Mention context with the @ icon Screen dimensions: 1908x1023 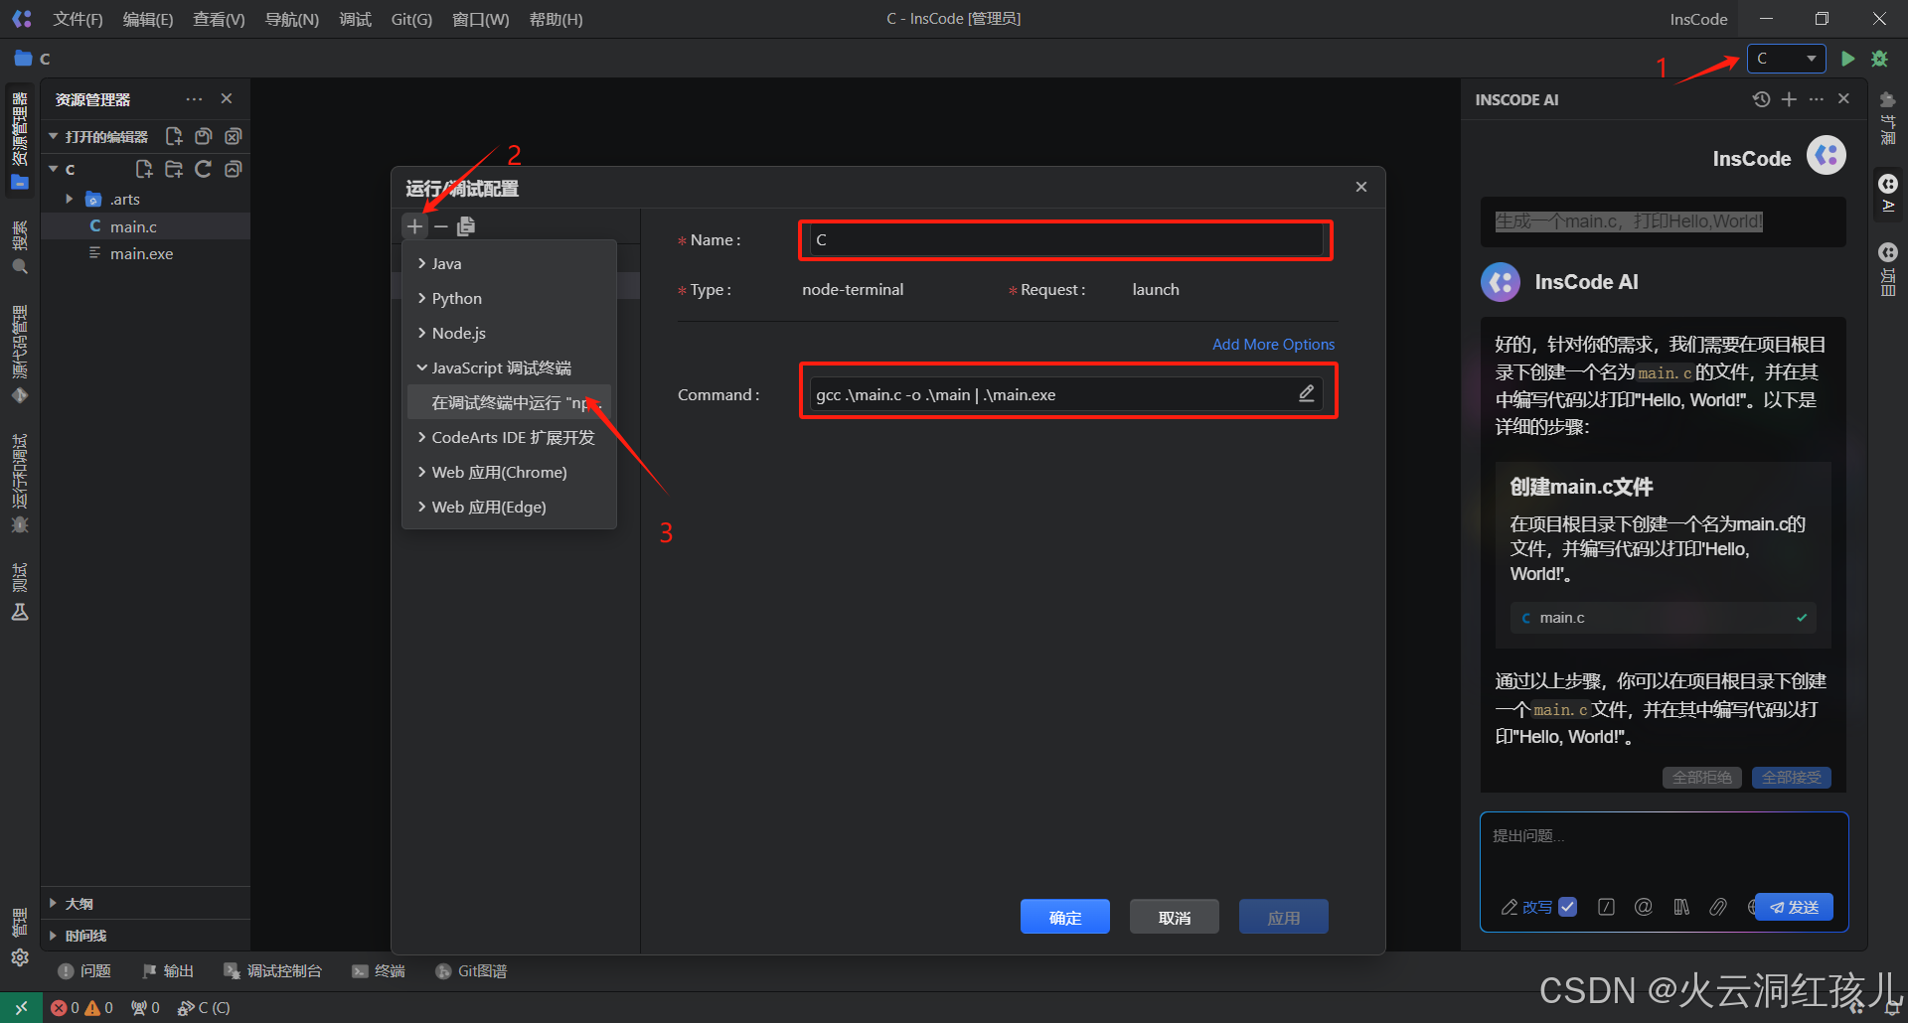tap(1644, 907)
